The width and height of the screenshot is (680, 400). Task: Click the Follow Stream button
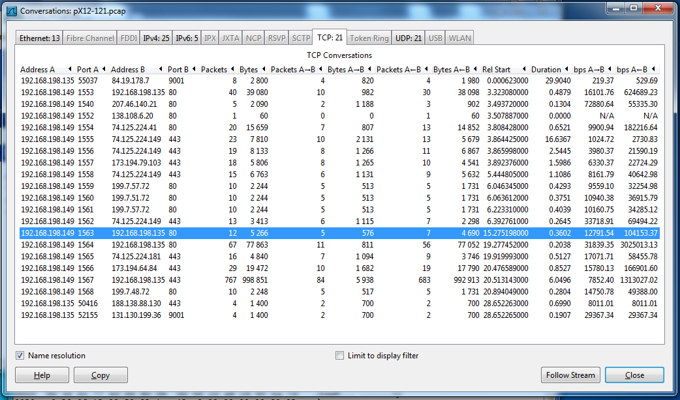pos(570,375)
